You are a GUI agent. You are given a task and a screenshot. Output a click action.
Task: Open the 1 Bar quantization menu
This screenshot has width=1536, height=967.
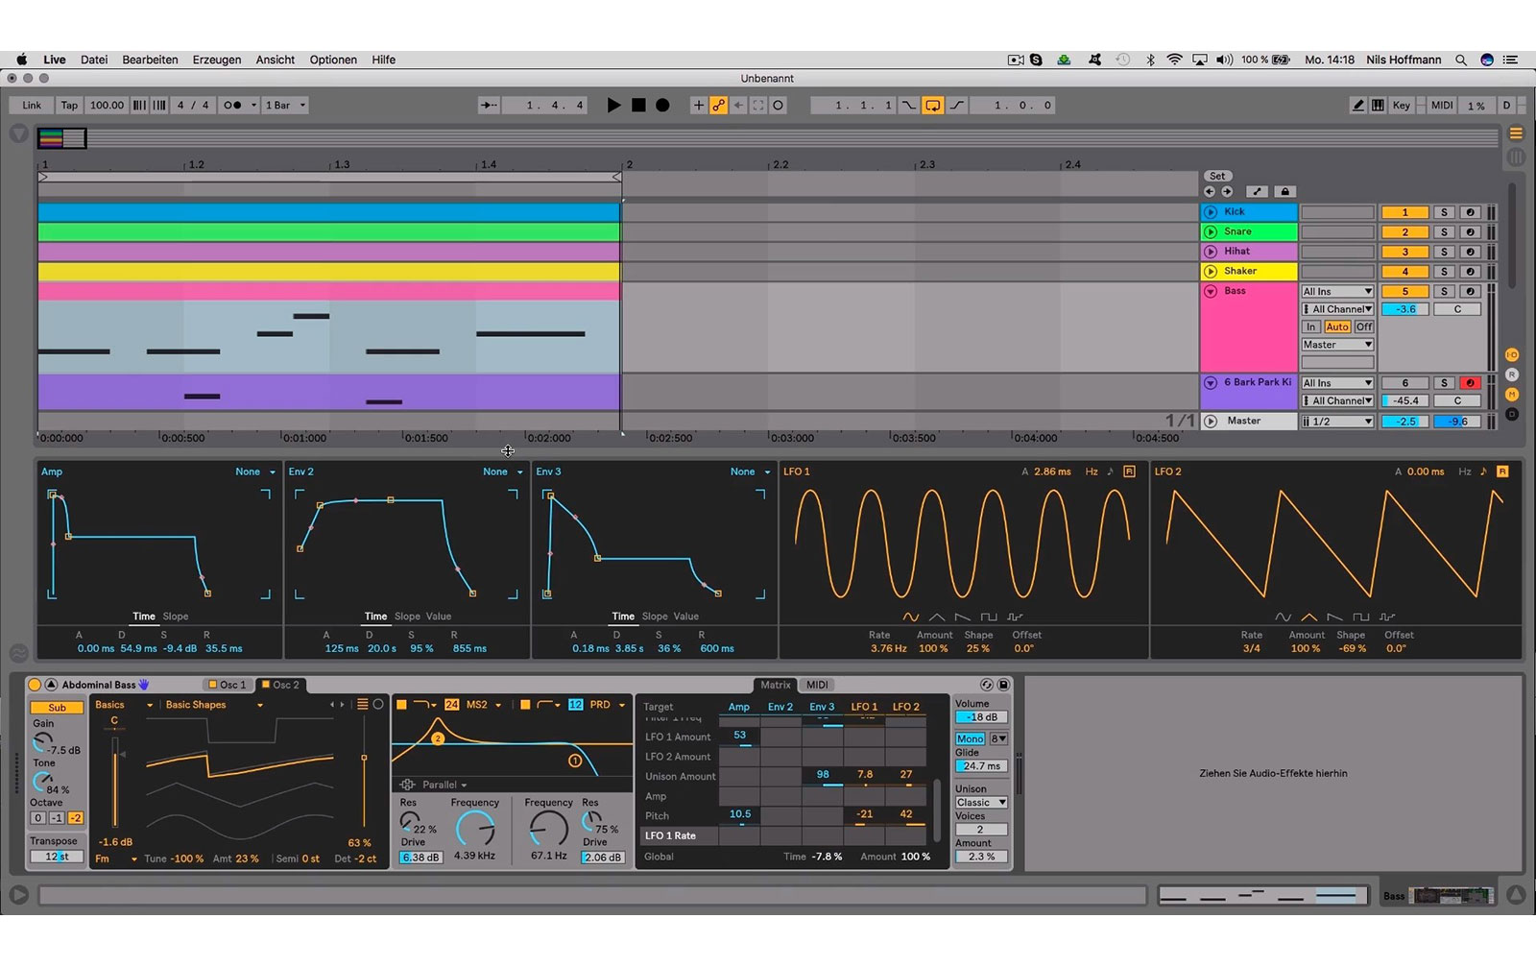pos(285,106)
